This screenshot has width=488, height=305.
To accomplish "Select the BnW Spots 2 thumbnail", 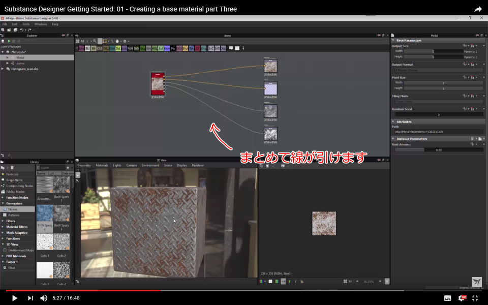I will pyautogui.click(x=45, y=213).
